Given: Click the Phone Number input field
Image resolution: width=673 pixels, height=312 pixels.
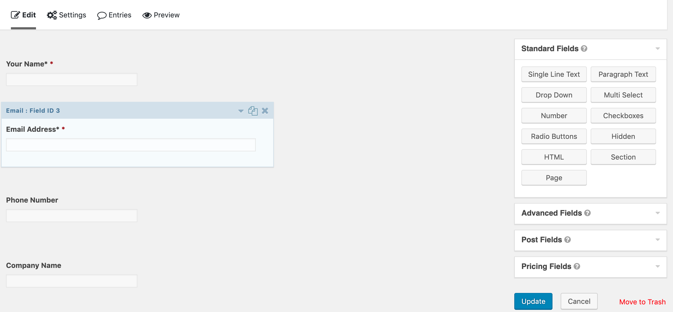Looking at the screenshot, I should (72, 215).
